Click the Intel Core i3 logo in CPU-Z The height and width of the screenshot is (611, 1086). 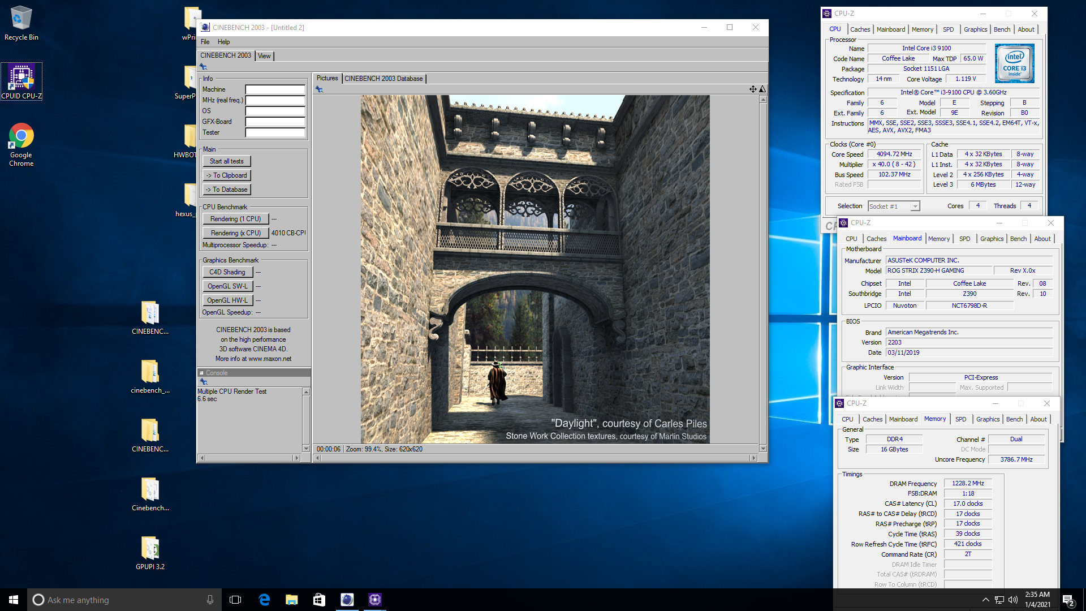click(x=1014, y=63)
